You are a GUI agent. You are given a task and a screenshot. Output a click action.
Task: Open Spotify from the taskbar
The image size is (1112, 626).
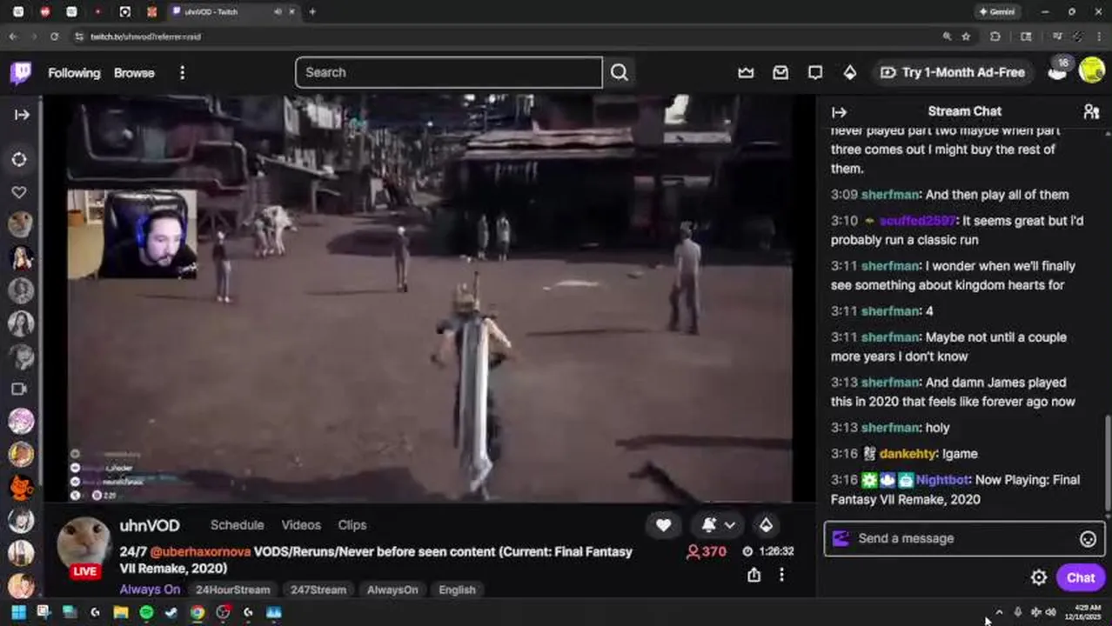pyautogui.click(x=146, y=612)
